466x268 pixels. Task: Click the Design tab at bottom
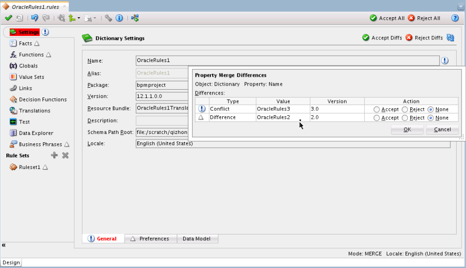pos(11,263)
